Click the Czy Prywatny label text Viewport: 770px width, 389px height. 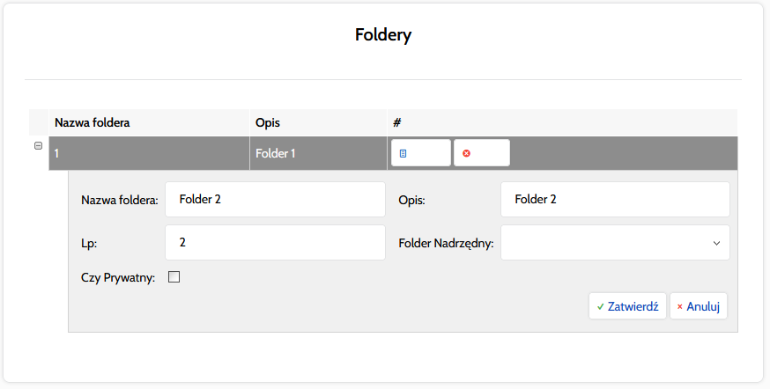[118, 278]
